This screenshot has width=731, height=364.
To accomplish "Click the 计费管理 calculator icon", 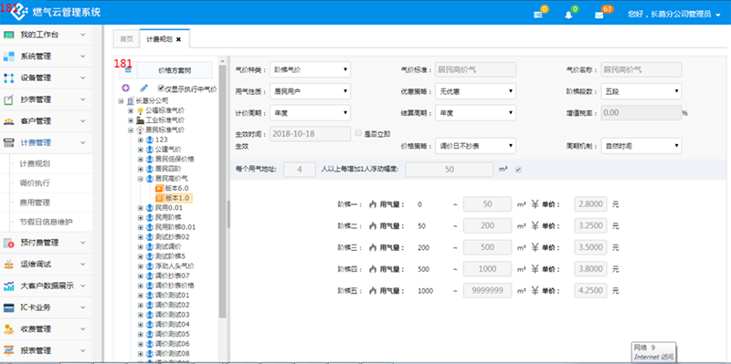I will tap(9, 143).
